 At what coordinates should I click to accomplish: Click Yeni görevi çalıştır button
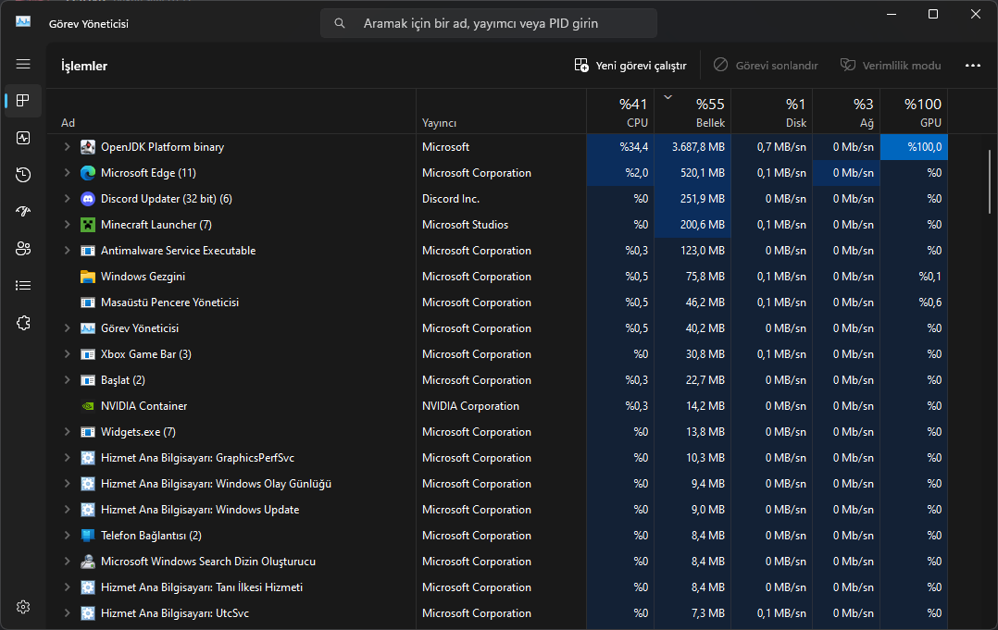(x=630, y=66)
